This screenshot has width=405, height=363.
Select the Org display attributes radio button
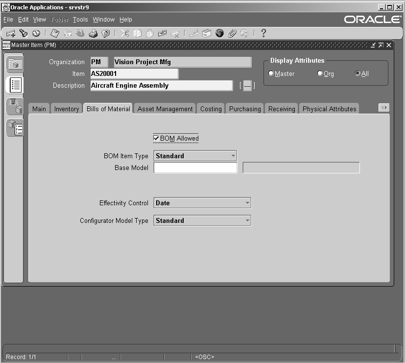[x=320, y=73]
